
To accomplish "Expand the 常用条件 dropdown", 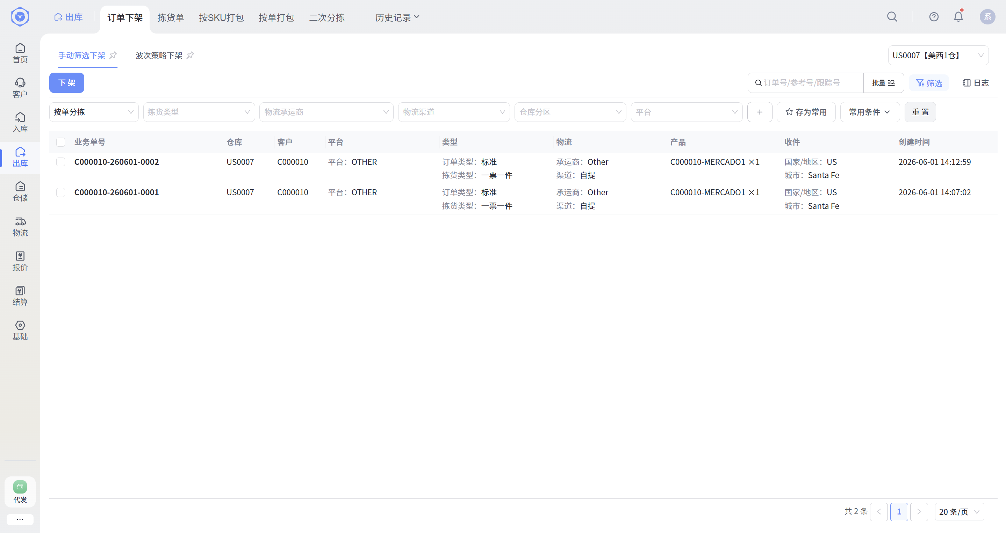I will click(870, 112).
